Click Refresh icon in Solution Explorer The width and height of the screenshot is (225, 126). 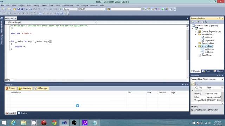coord(202,22)
